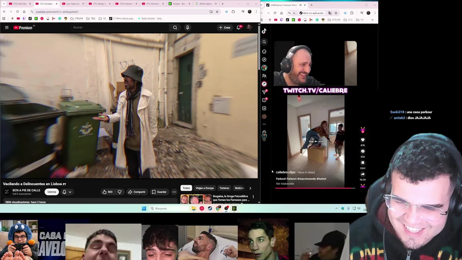Image resolution: width=462 pixels, height=260 pixels.
Task: Click the Windows taskbar Búsqueda box
Action: [169, 208]
